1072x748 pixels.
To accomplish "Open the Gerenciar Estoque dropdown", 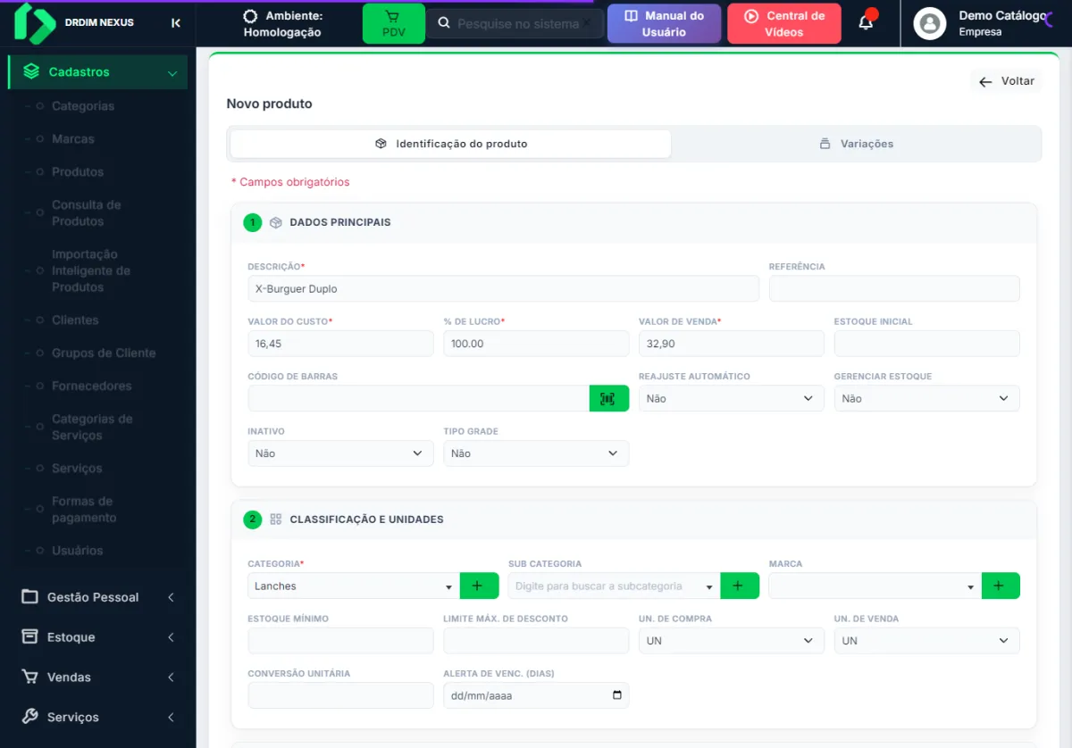I will (926, 398).
